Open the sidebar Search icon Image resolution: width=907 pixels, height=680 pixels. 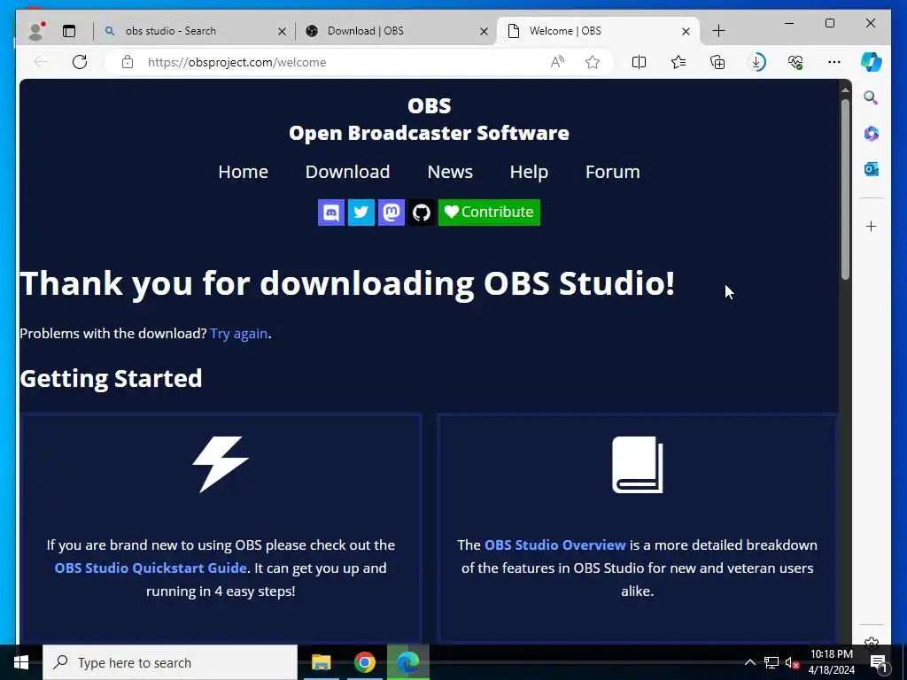[872, 97]
